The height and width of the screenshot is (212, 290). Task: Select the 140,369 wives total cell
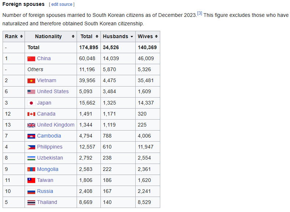coord(147,48)
